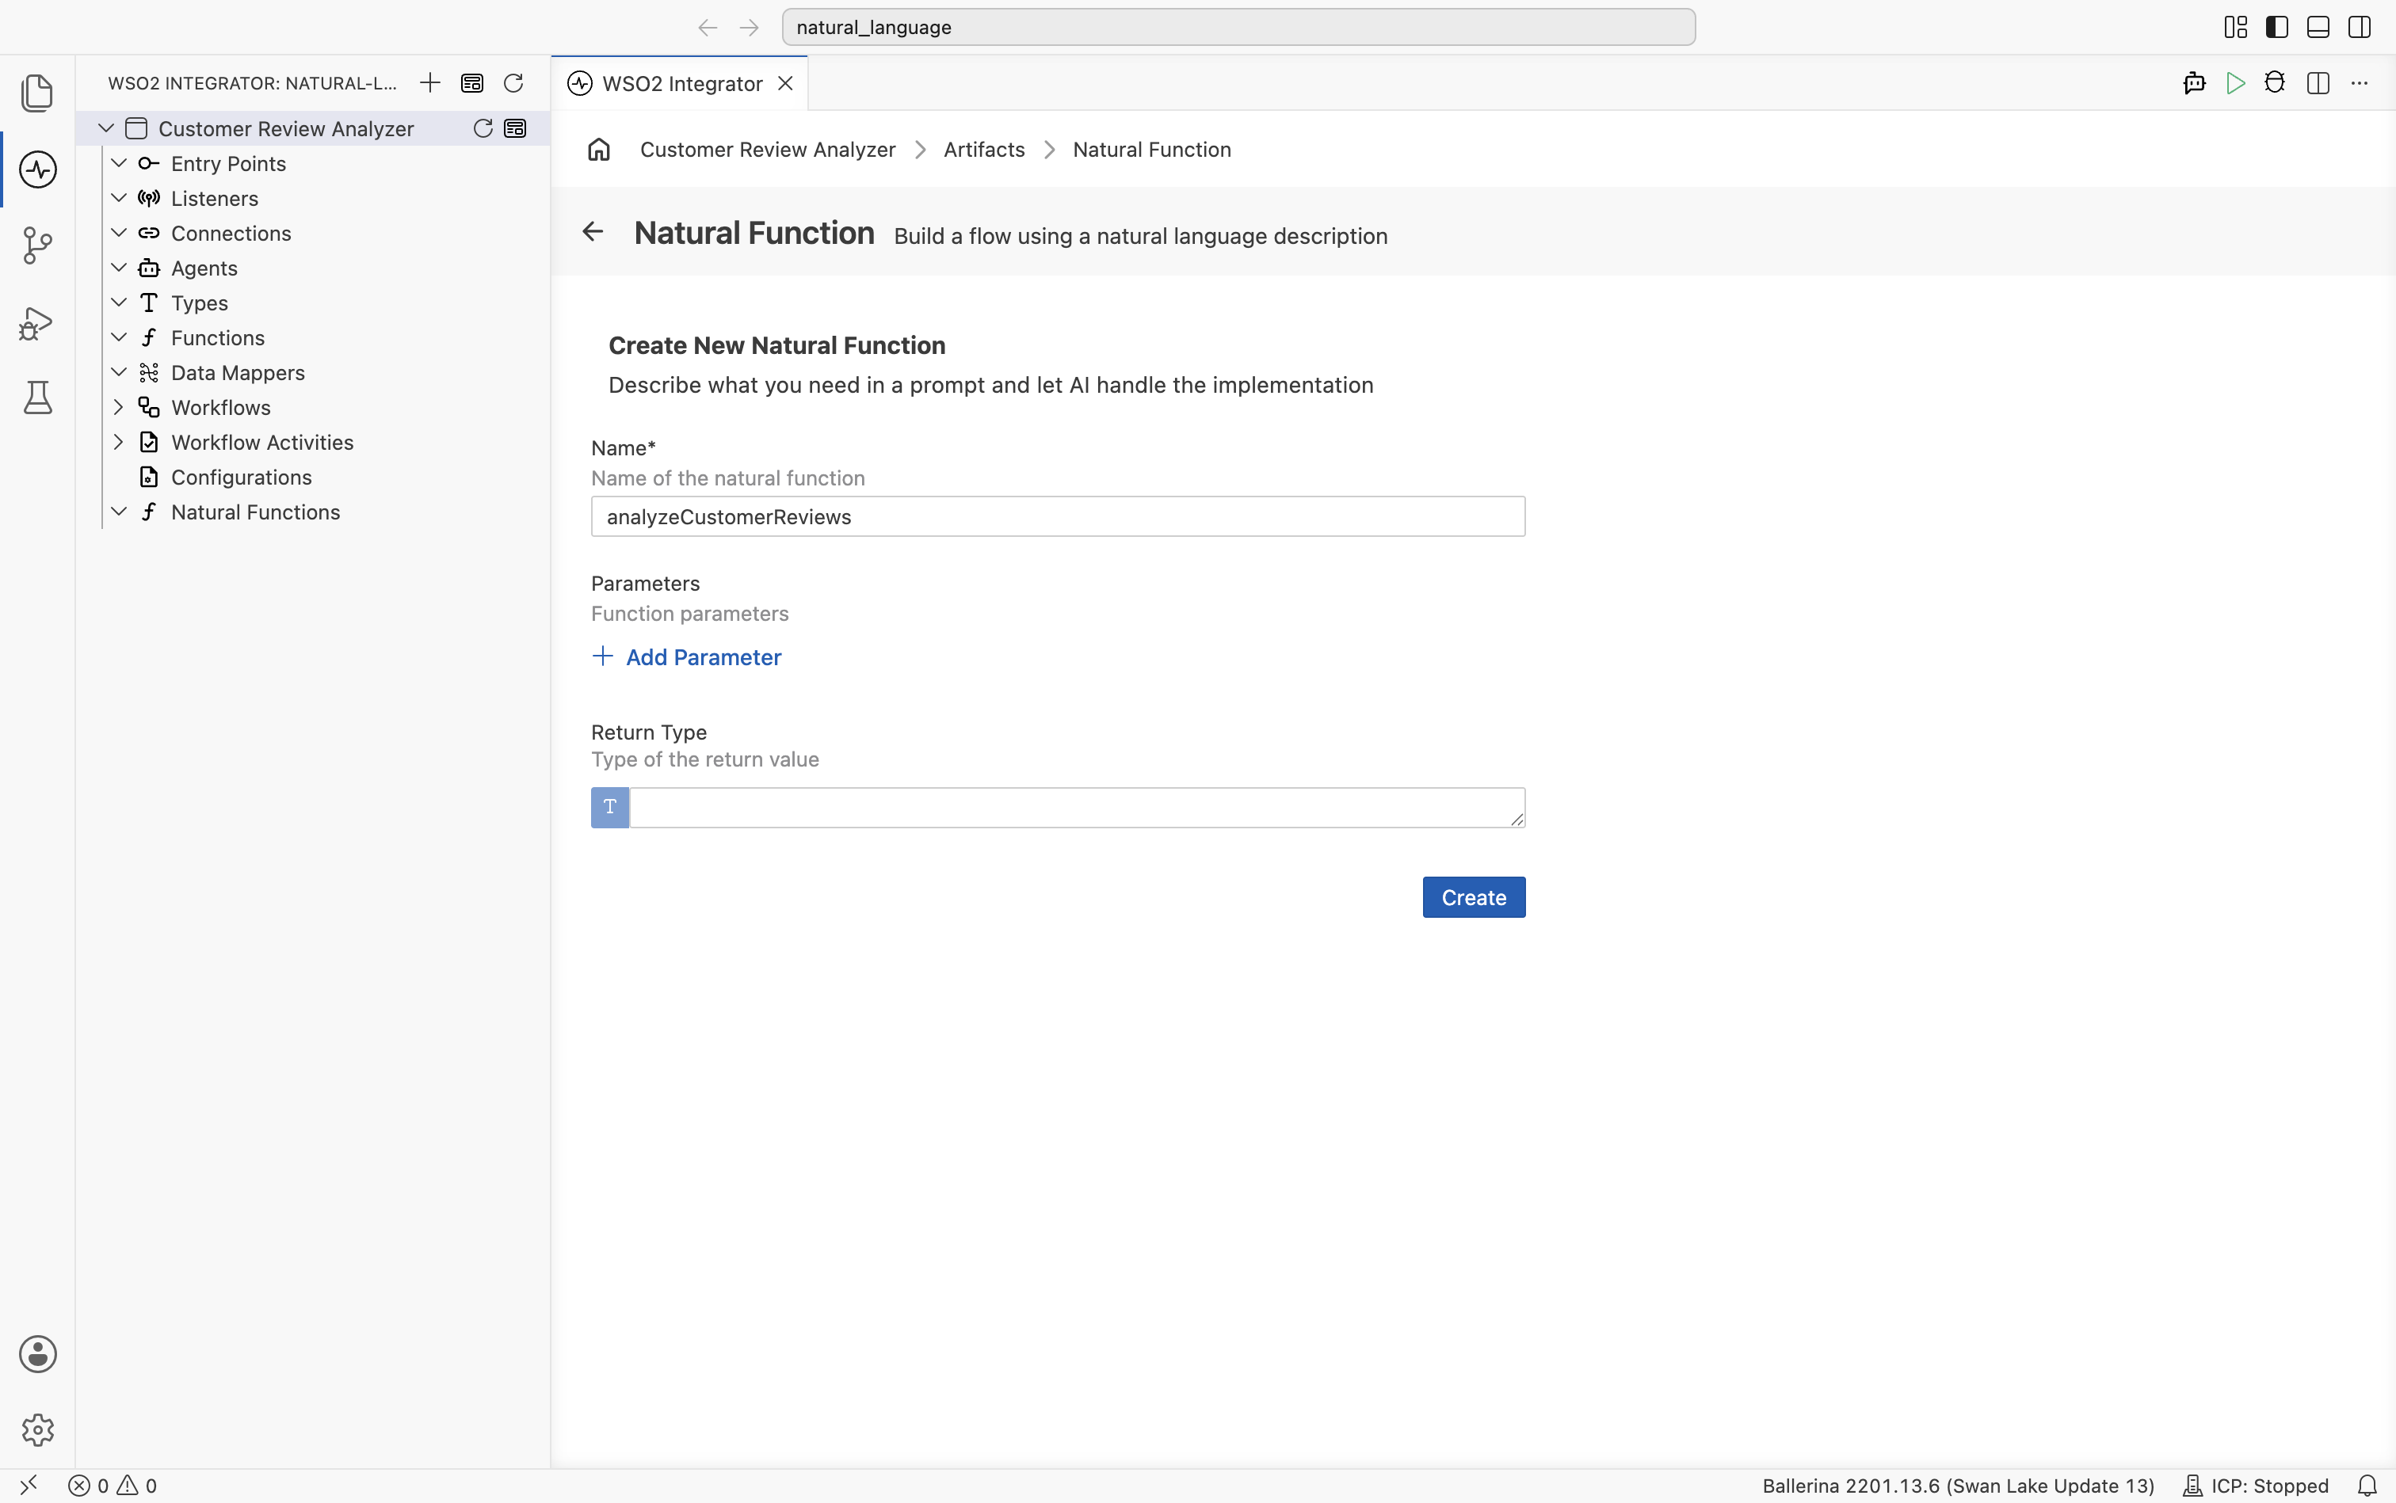Collapse the Connections section

[118, 233]
